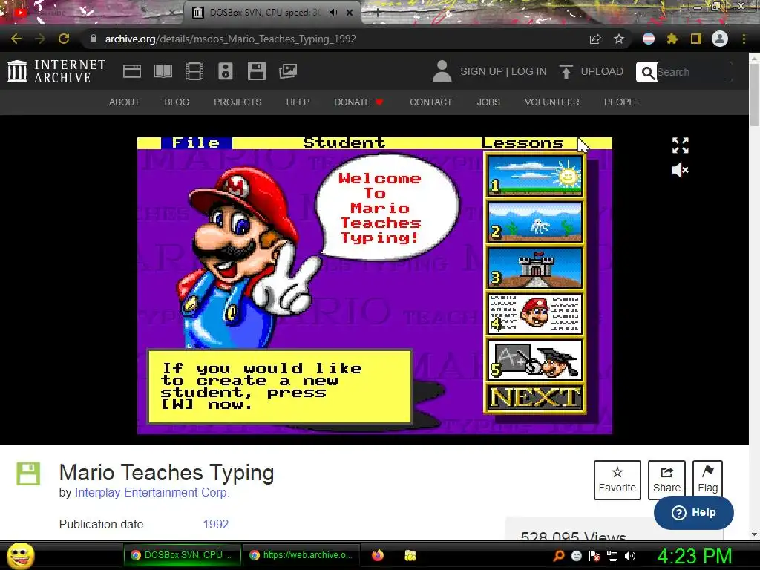This screenshot has width=760, height=570.
Task: Open the JOBS menu item
Action: click(488, 102)
